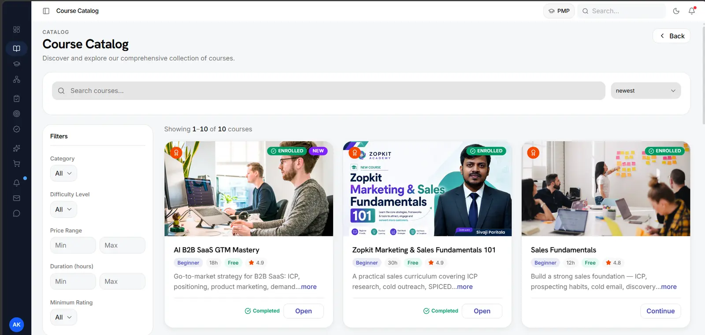
Task: Click the search magnifier icon in Search courses
Action: coord(61,91)
